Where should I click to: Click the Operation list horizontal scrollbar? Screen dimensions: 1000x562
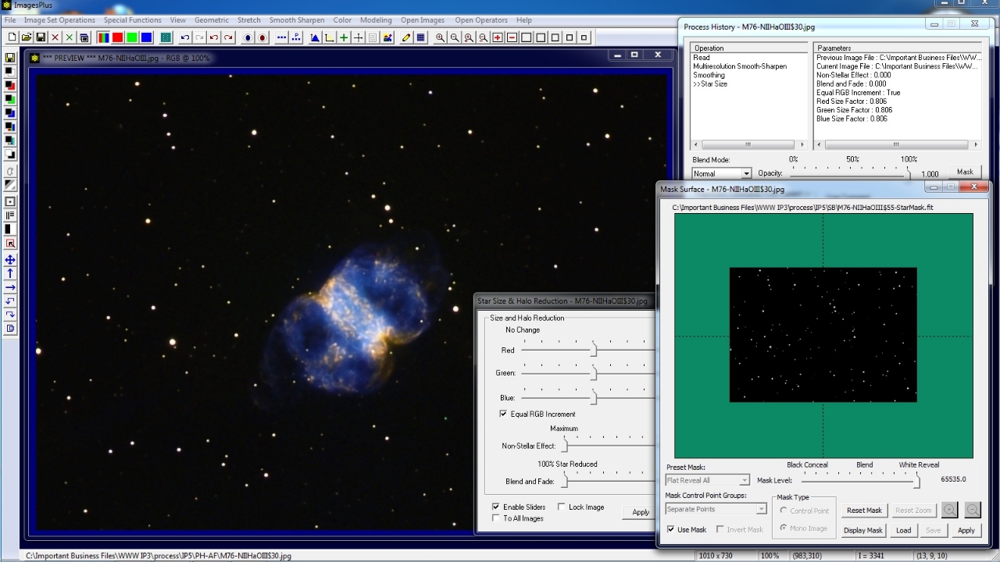tap(748, 144)
